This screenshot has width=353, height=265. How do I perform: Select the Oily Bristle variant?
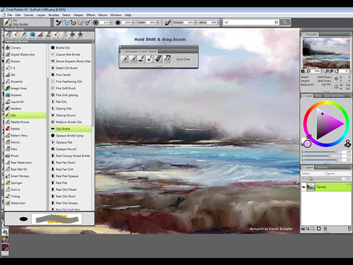coord(71,129)
